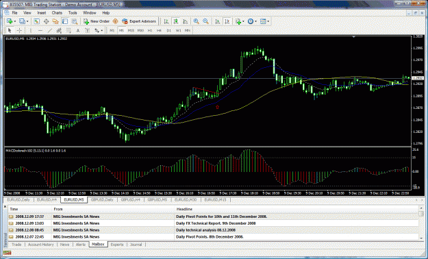Open the Daily technical analysis 08.12.2008 message
428x259 pixels.
206,230
